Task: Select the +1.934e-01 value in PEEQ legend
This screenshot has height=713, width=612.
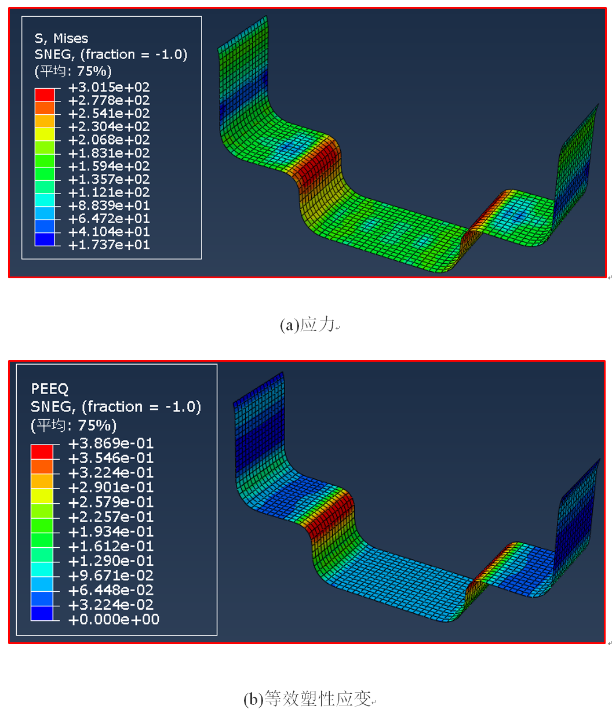Action: [x=111, y=532]
